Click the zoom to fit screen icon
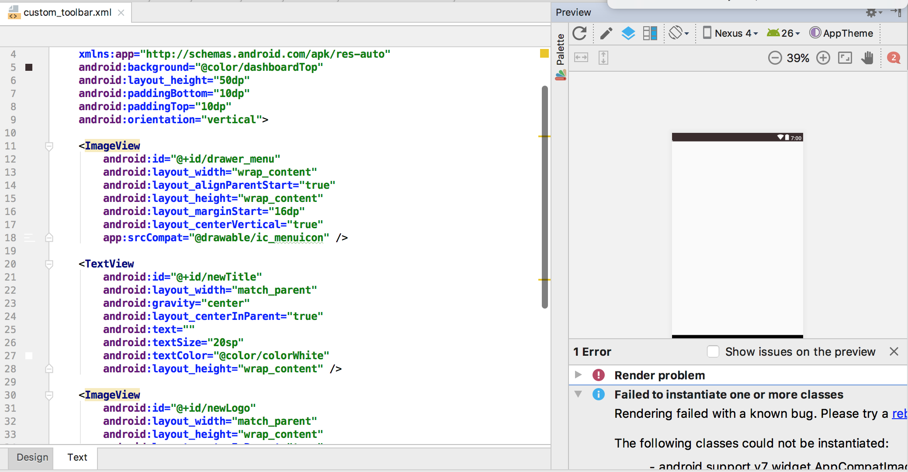The image size is (908, 472). point(845,58)
